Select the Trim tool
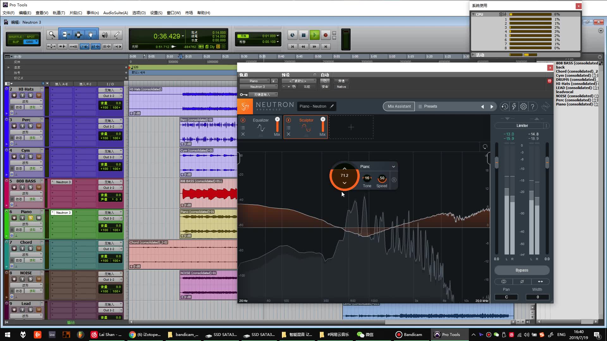 [66, 35]
